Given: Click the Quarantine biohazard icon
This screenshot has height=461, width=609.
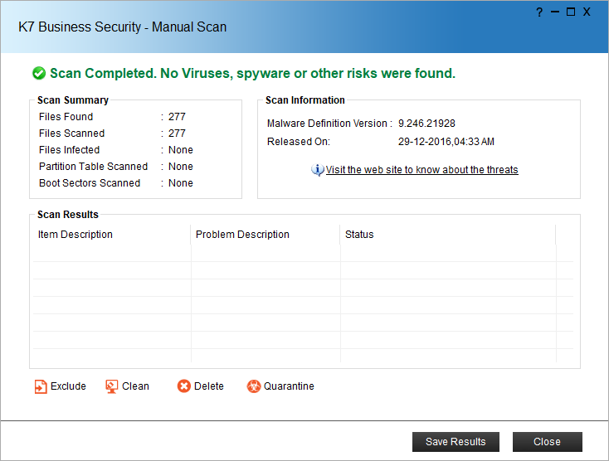Looking at the screenshot, I should tap(254, 386).
